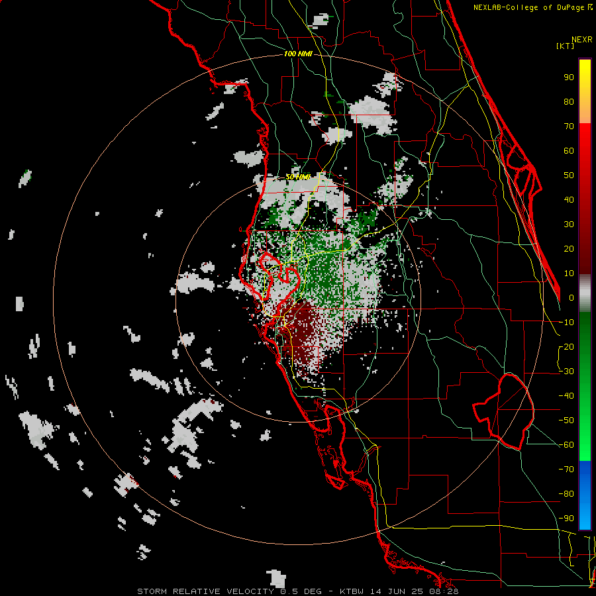Click the -40 knot scale value
Screen dimensions: 596x596
[x=566, y=396]
